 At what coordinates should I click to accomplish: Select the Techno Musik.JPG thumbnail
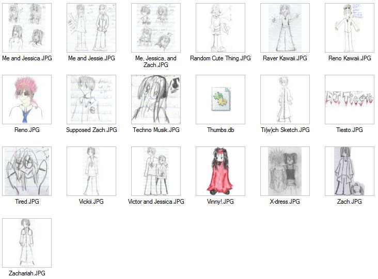coord(156,100)
